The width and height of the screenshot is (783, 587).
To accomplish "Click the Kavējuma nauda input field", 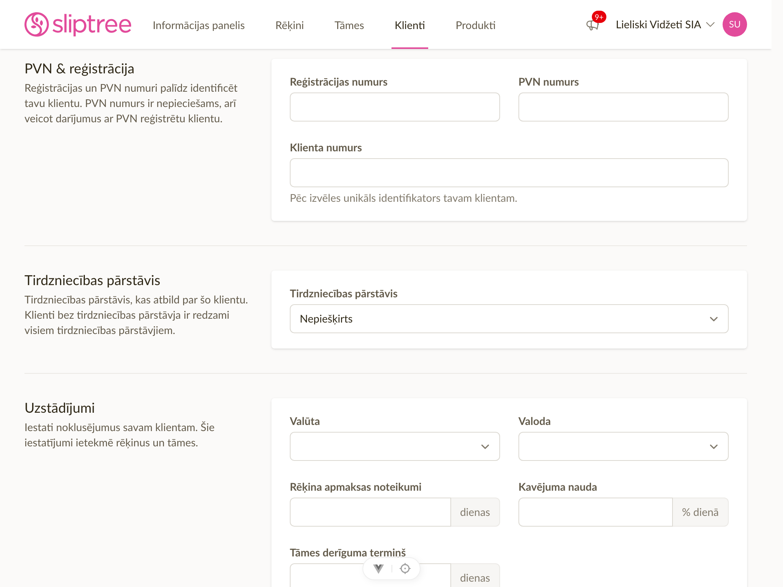I will click(595, 512).
